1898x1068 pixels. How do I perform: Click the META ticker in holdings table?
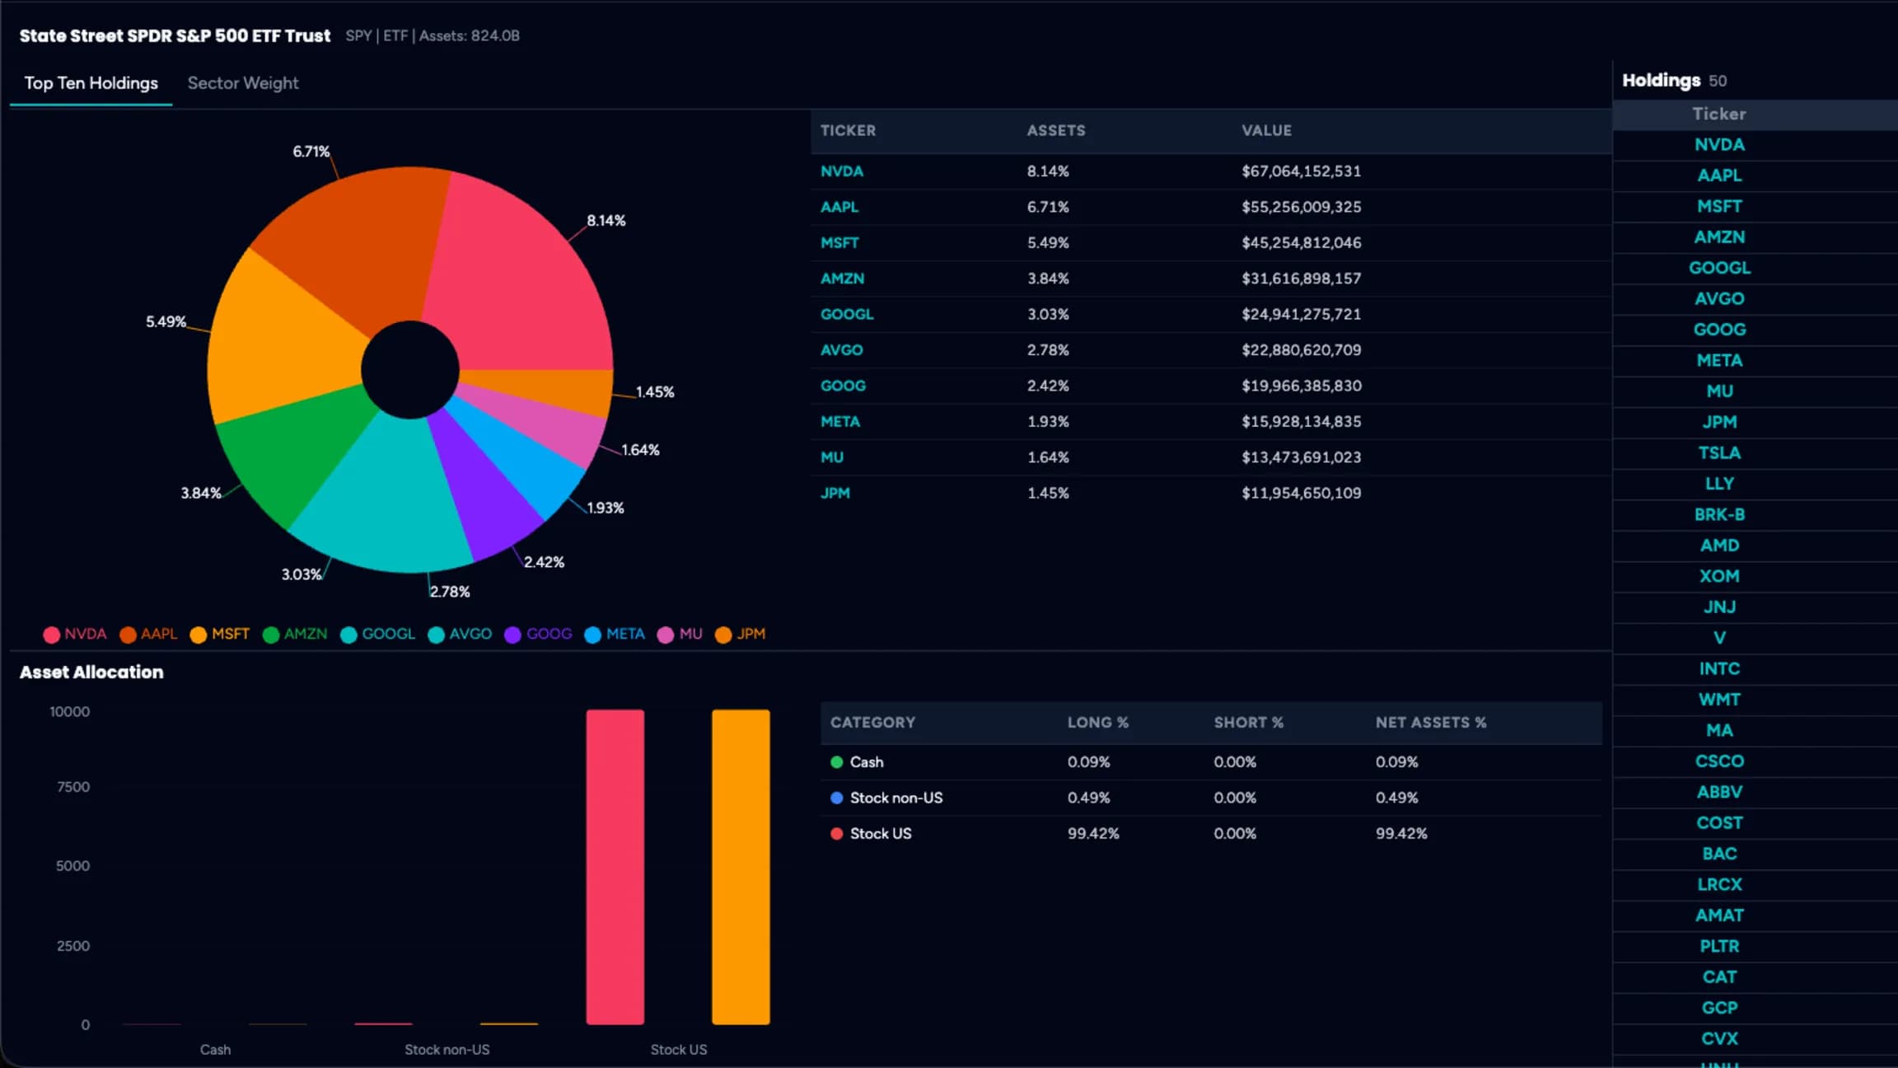pos(840,422)
